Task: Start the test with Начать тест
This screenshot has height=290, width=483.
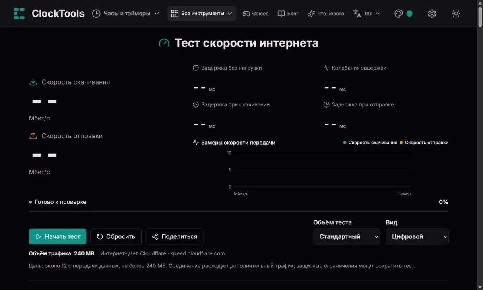Action: click(x=58, y=237)
